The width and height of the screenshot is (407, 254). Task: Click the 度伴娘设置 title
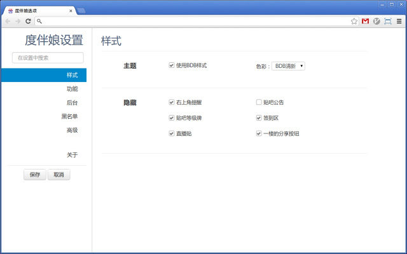pyautogui.click(x=54, y=40)
